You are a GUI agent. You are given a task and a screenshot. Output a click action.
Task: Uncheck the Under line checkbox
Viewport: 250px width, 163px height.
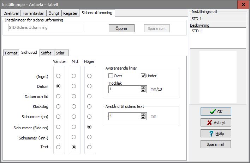point(143,76)
